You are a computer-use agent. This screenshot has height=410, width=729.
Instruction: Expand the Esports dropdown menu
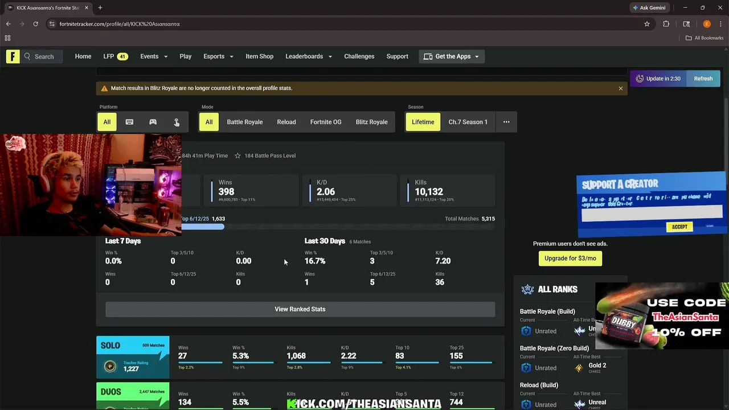click(219, 56)
